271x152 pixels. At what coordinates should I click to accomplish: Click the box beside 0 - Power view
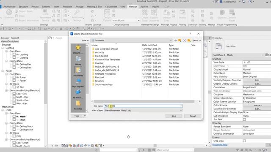tap(14, 77)
